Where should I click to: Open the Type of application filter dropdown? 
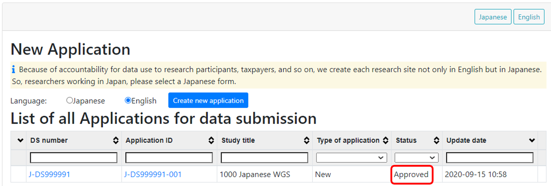pyautogui.click(x=351, y=158)
